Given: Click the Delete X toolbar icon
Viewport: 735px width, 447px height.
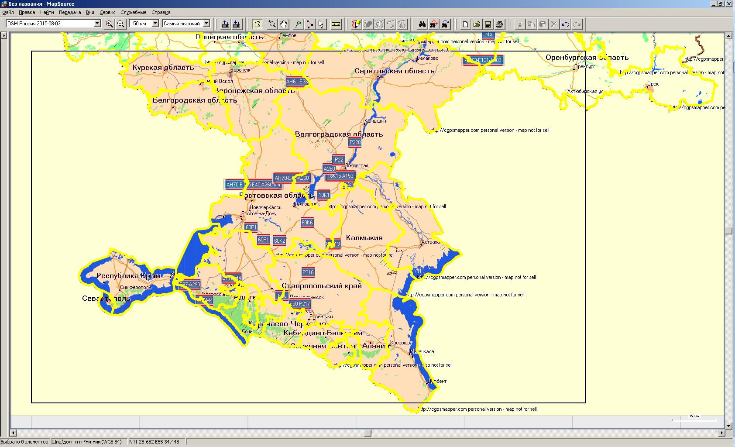Looking at the screenshot, I should [554, 24].
